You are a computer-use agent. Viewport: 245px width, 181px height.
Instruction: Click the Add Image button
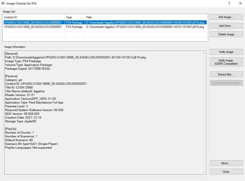[226, 17]
